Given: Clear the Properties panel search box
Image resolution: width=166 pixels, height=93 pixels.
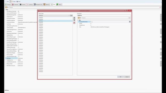Looking at the screenshot, I should coord(129,18).
